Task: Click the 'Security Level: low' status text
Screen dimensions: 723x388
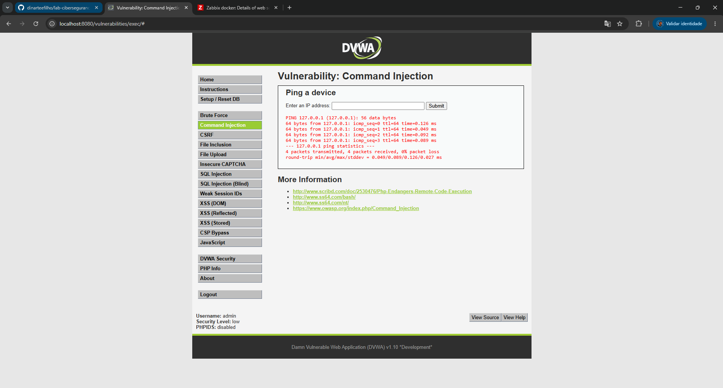Action: 218,321
